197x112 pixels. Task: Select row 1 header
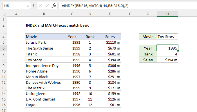click(3, 20)
